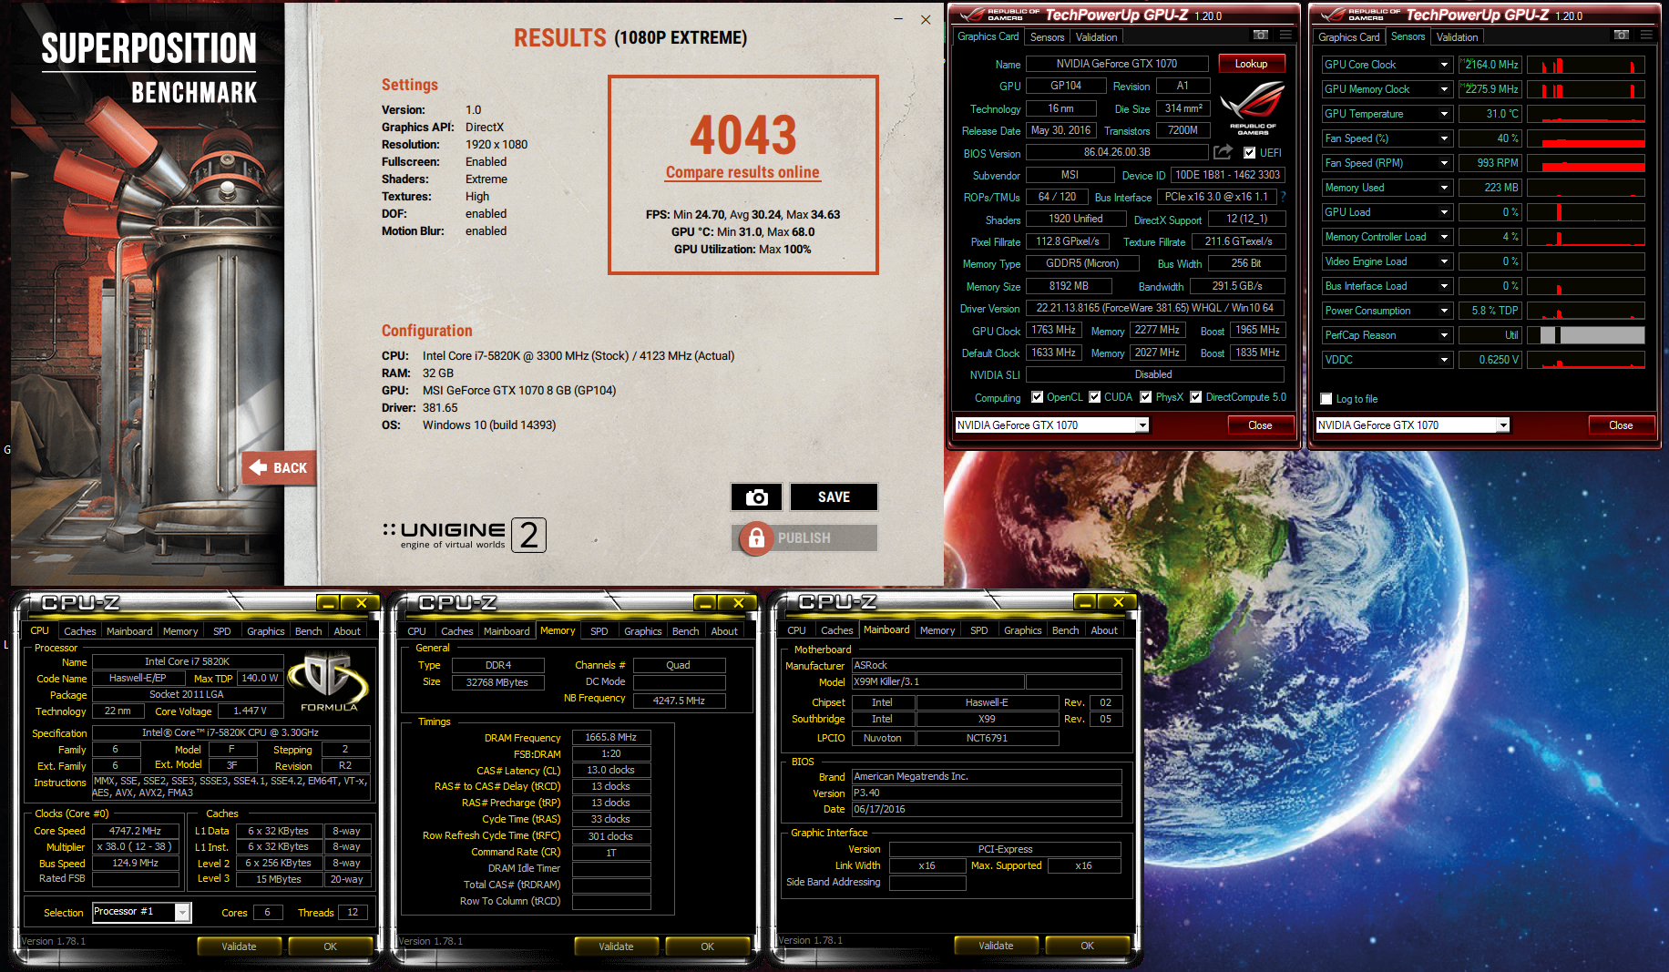Click the camera screenshot button in Superposition
Viewport: 1669px width, 972px height.
click(x=756, y=496)
